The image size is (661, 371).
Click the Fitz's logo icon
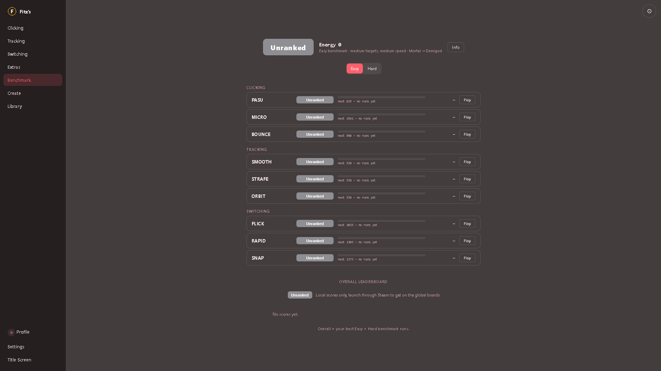12,11
